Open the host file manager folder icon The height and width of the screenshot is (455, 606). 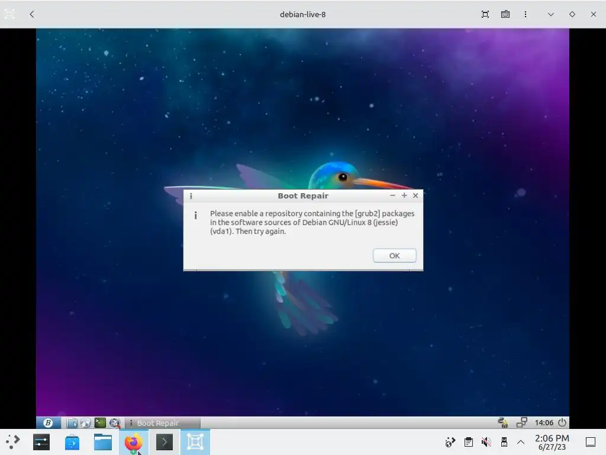pyautogui.click(x=103, y=442)
